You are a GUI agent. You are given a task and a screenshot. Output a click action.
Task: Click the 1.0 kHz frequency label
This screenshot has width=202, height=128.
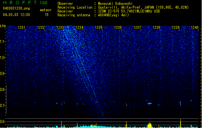pos(3,58)
